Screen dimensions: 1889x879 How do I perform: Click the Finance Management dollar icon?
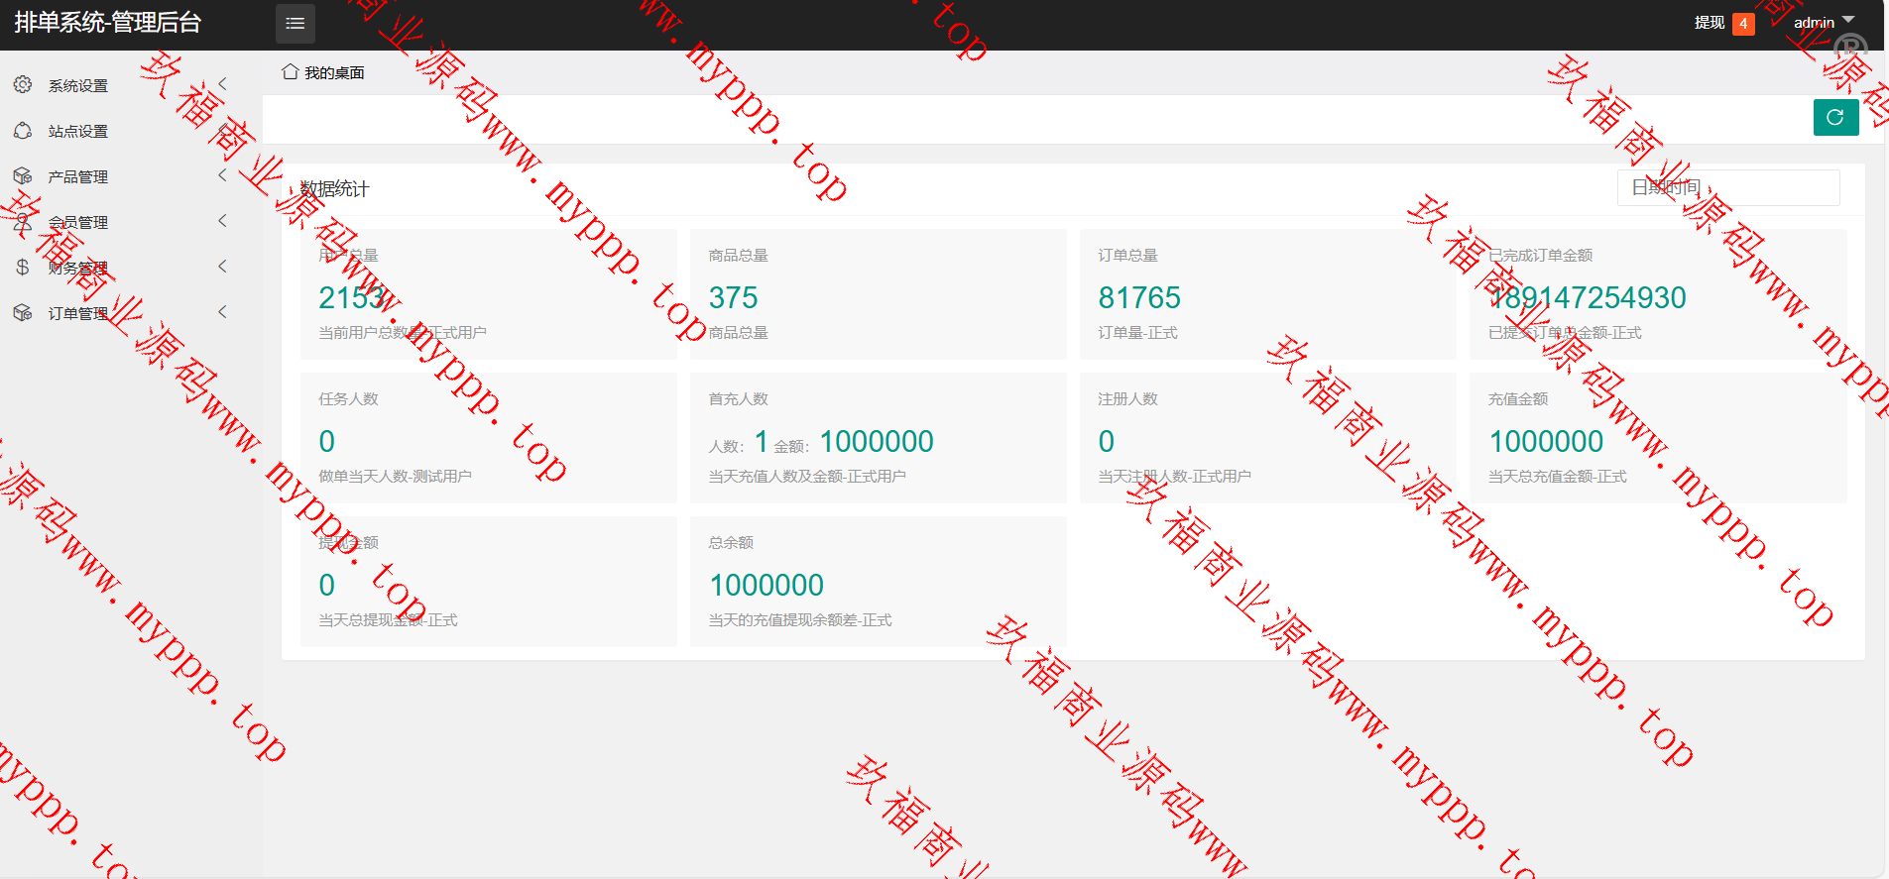23,268
